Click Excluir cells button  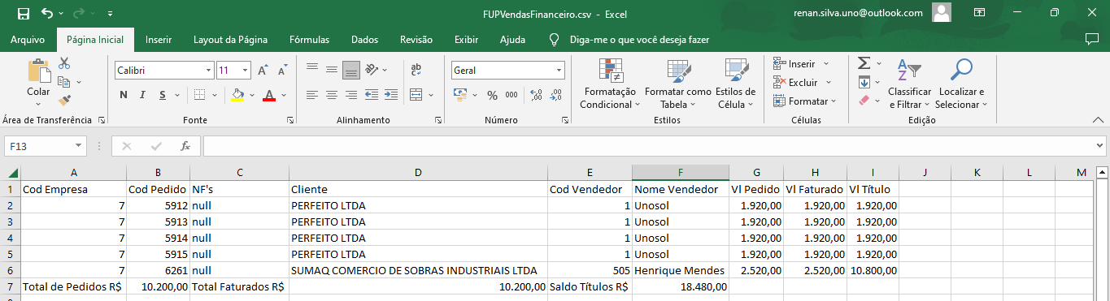(803, 82)
